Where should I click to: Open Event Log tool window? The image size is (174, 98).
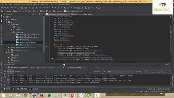point(151,89)
